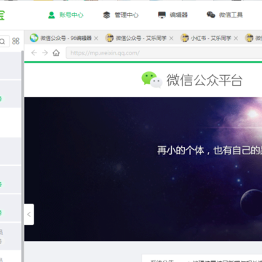Click the 微信工具 WeChat icon

[211, 15]
